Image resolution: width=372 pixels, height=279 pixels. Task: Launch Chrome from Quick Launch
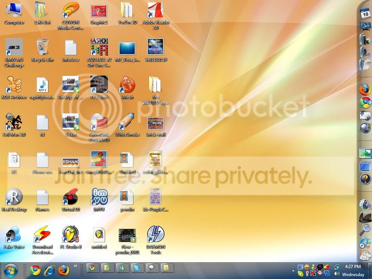click(x=35, y=270)
